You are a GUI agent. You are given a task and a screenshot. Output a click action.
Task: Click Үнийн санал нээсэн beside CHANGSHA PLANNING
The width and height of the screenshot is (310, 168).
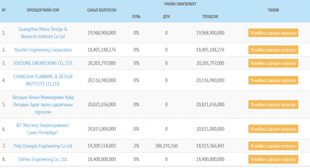tap(273, 80)
